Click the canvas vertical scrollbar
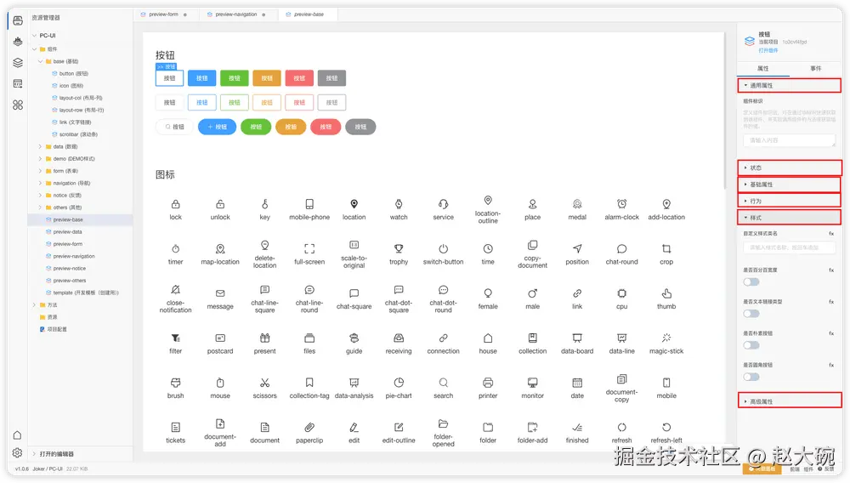850x483 pixels. pyautogui.click(x=726, y=111)
